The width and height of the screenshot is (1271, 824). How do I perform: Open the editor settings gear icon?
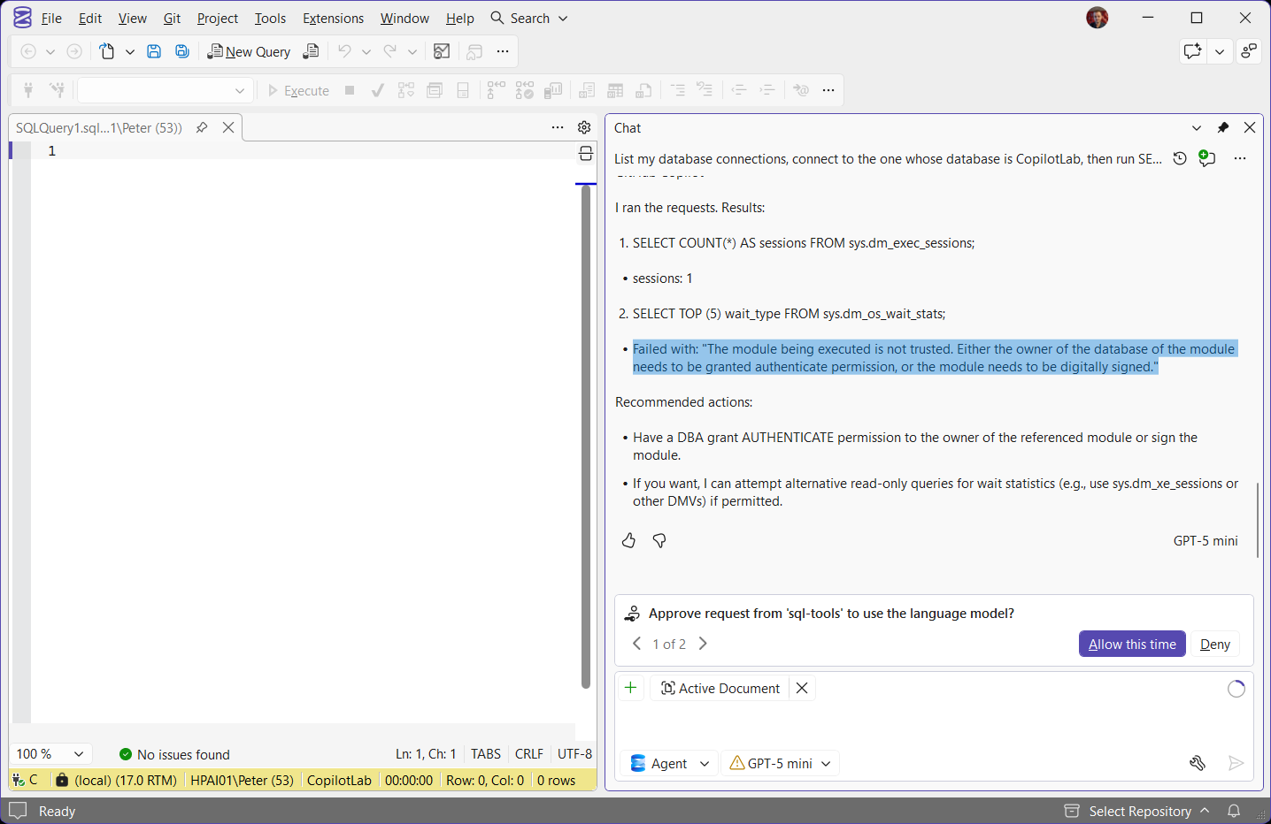(x=584, y=127)
